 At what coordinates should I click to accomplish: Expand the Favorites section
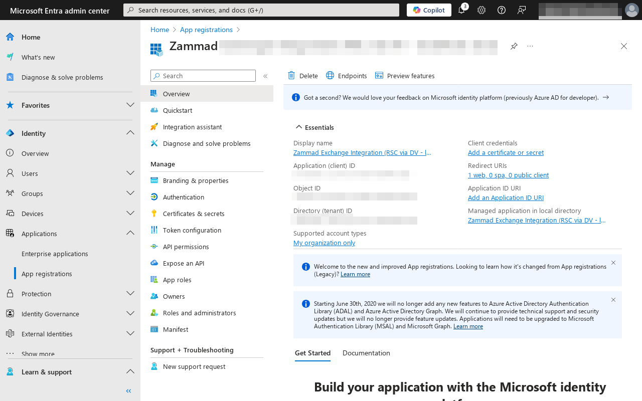130,105
